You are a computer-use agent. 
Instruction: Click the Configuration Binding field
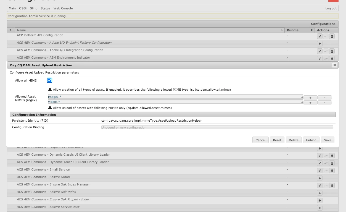[217, 127]
